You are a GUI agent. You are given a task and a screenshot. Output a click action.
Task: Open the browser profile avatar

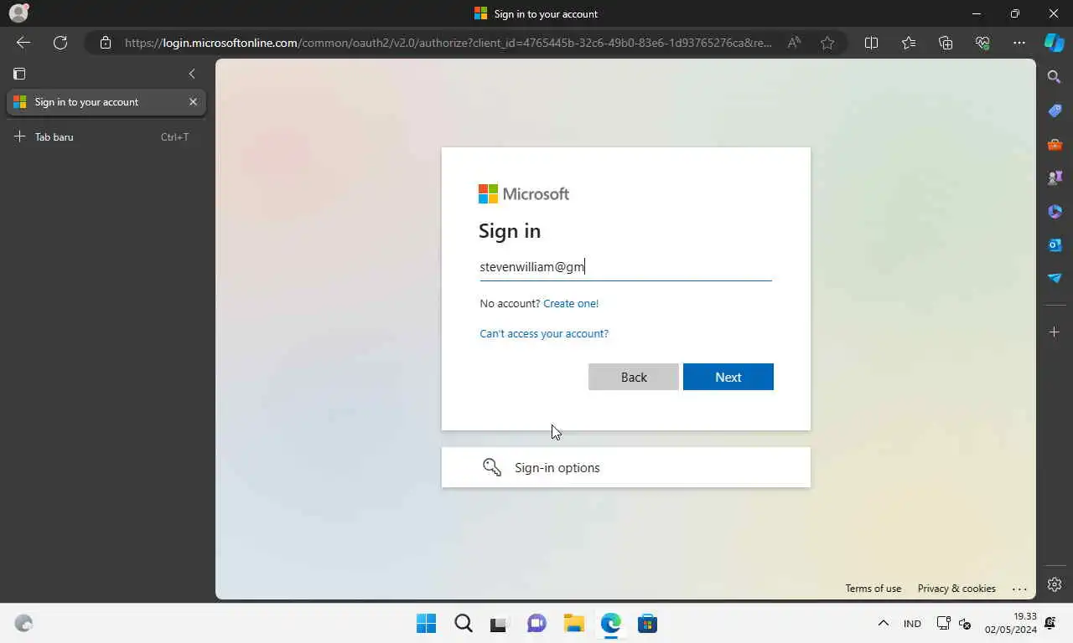pos(18,13)
